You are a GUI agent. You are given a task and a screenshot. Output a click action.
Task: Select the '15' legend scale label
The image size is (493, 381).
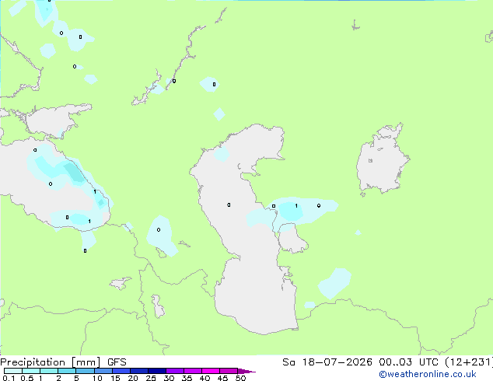115,378
